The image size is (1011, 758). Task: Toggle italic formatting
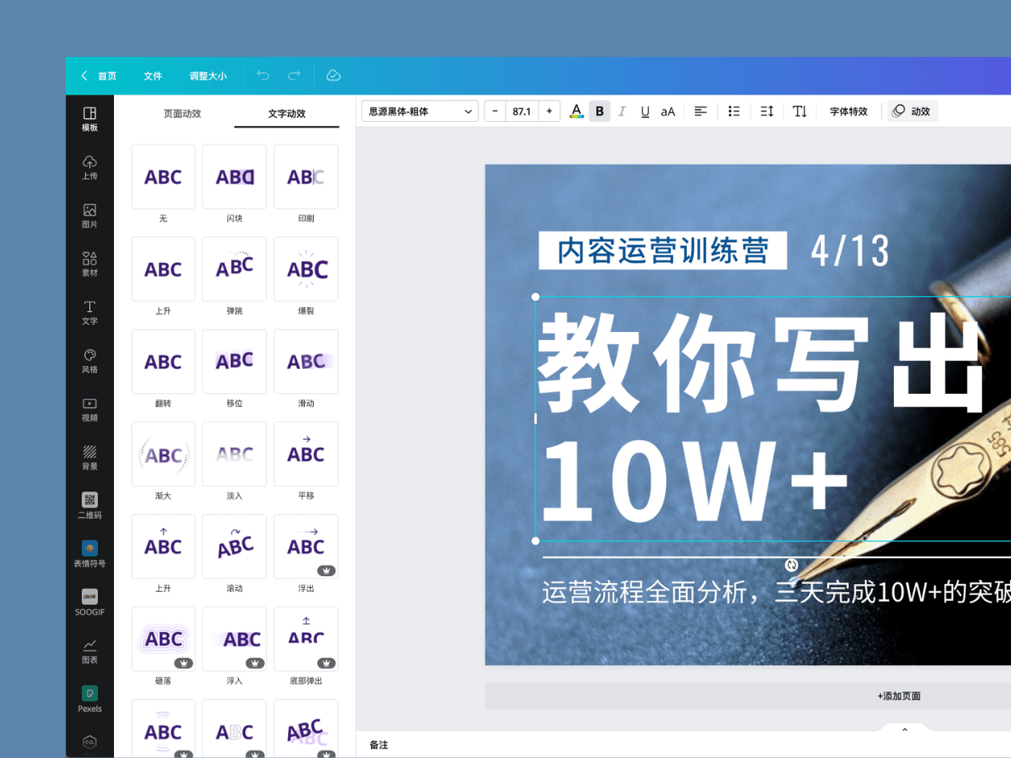pos(622,111)
